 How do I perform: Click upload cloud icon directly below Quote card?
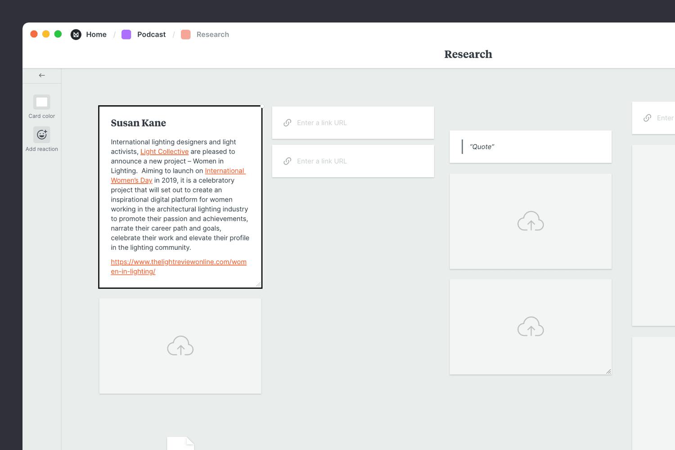pos(531,221)
